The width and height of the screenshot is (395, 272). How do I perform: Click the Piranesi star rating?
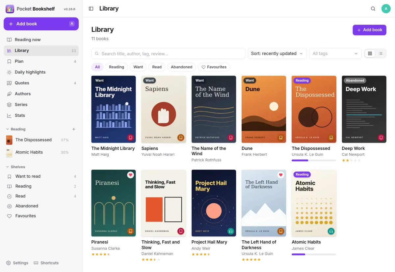101,254
